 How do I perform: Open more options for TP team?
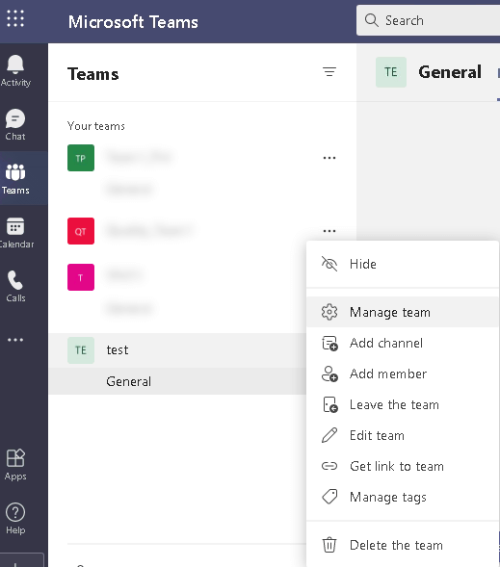[329, 158]
